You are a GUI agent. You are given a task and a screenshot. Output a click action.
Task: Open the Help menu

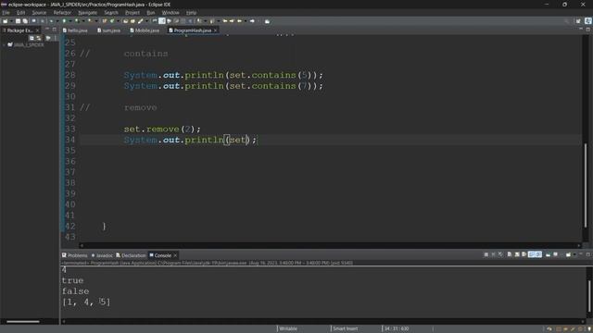coord(191,12)
